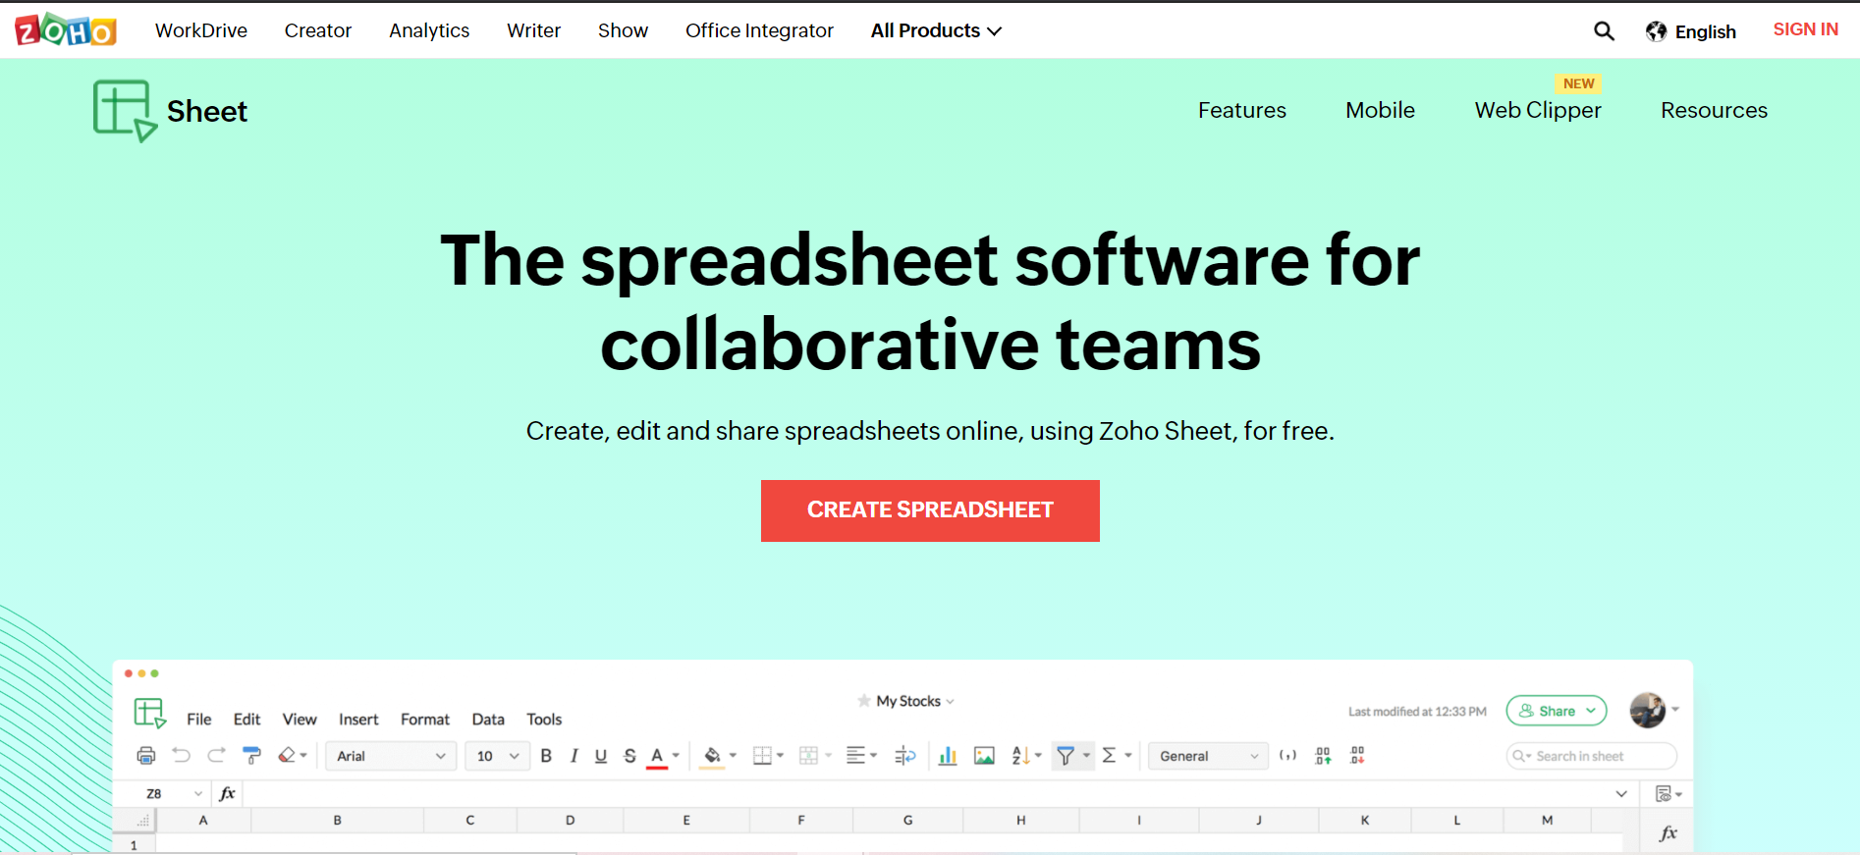Open the filter dropdown arrow
Image resolution: width=1860 pixels, height=855 pixels.
coord(1086,756)
